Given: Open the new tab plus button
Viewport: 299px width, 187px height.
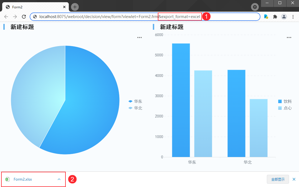Looking at the screenshot, I should pos(75,7).
